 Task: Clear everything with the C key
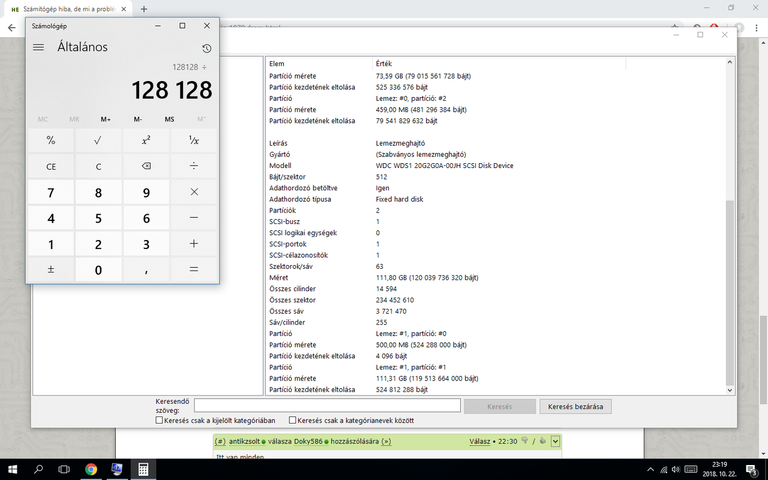click(x=98, y=166)
